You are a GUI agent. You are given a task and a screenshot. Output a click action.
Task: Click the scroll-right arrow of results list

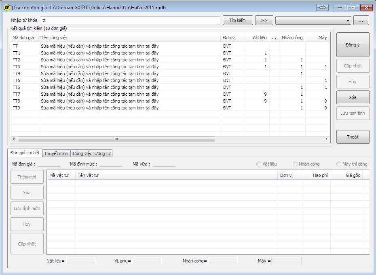point(327,139)
